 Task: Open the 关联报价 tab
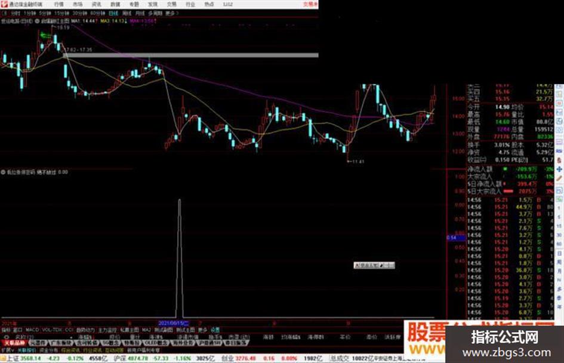click(26, 350)
